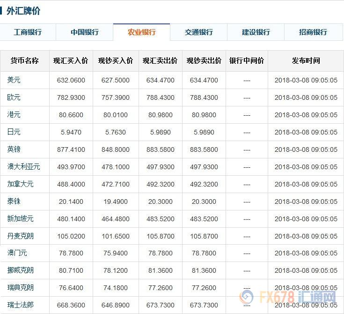Open the 澳大利亚元 currency link

pyautogui.click(x=23, y=167)
